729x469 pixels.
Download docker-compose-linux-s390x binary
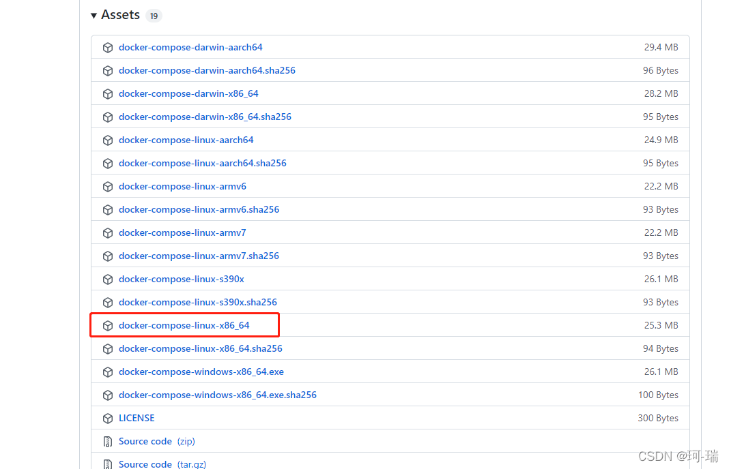point(182,279)
